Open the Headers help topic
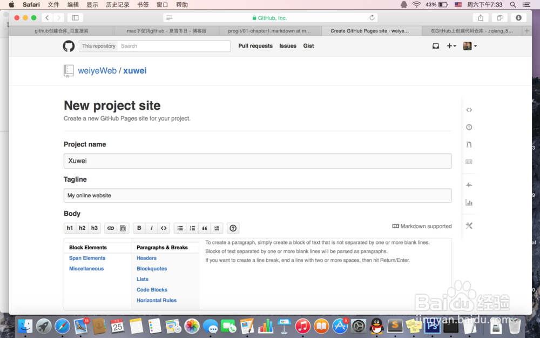 click(x=147, y=258)
